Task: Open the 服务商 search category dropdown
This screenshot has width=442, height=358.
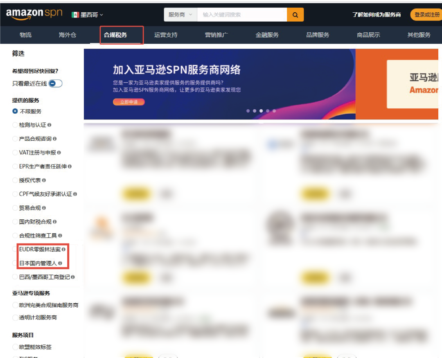Action: click(x=180, y=15)
